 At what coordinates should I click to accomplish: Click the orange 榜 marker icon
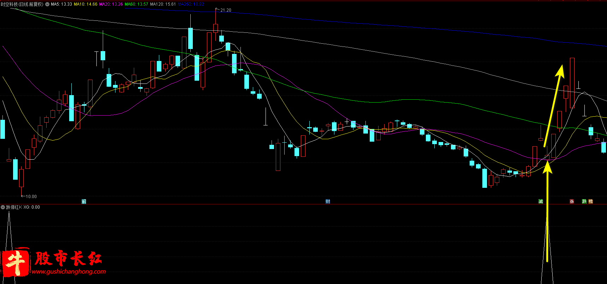point(590,202)
